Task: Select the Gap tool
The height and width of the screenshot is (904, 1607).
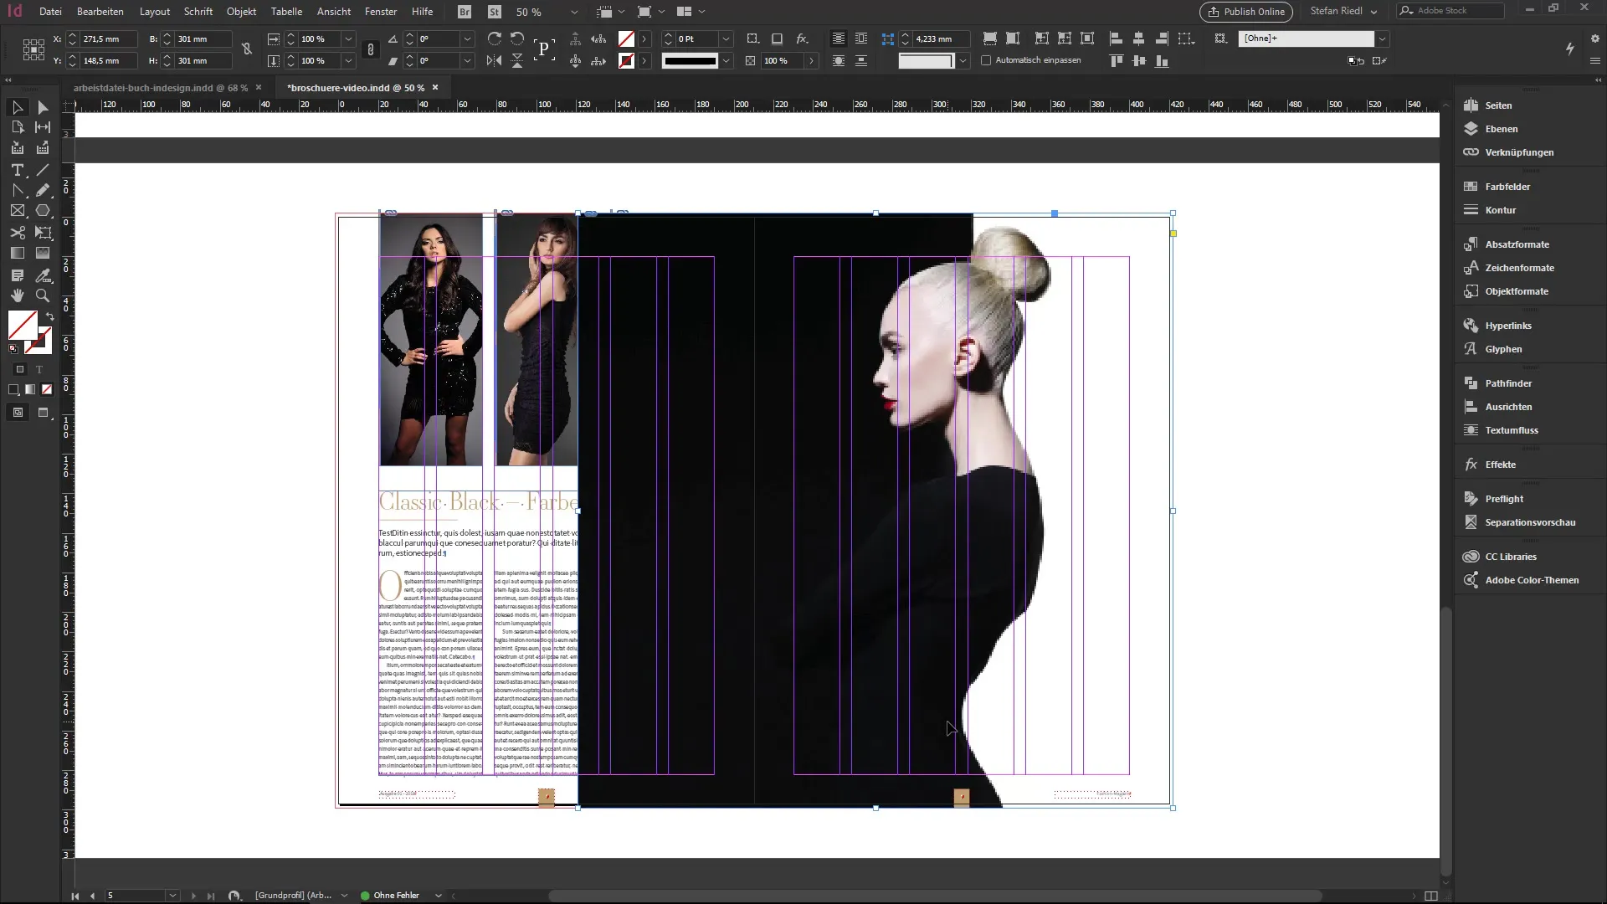Action: 43,127
